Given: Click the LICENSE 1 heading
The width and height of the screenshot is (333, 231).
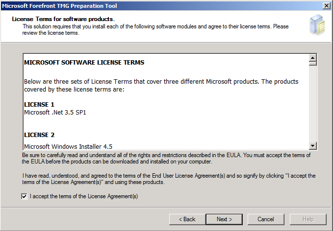Looking at the screenshot, I should [x=39, y=105].
